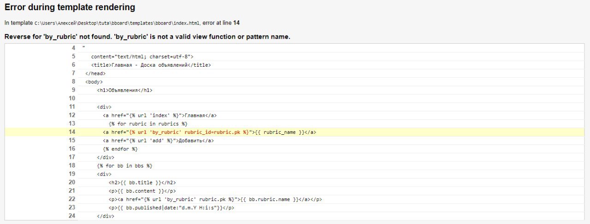Click the 'Error during template rendering' heading
The width and height of the screenshot is (590, 224).
coord(70,7)
